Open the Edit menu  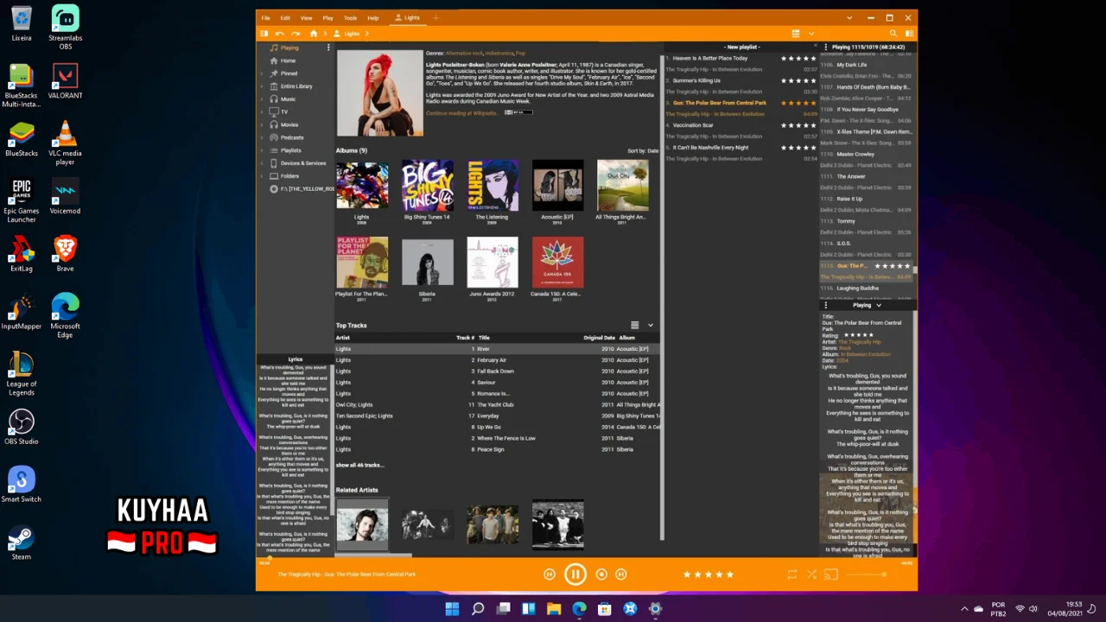point(285,17)
